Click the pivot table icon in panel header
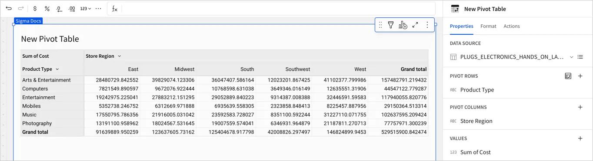The width and height of the screenshot is (593, 161). 455,9
